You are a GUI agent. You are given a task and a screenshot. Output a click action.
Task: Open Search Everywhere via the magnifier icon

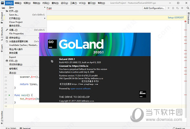click(x=188, y=8)
